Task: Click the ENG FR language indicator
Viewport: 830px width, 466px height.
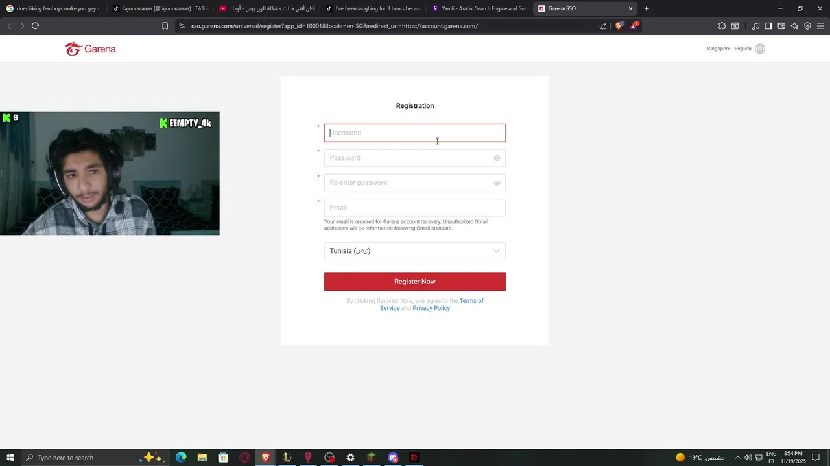Action: (772, 458)
